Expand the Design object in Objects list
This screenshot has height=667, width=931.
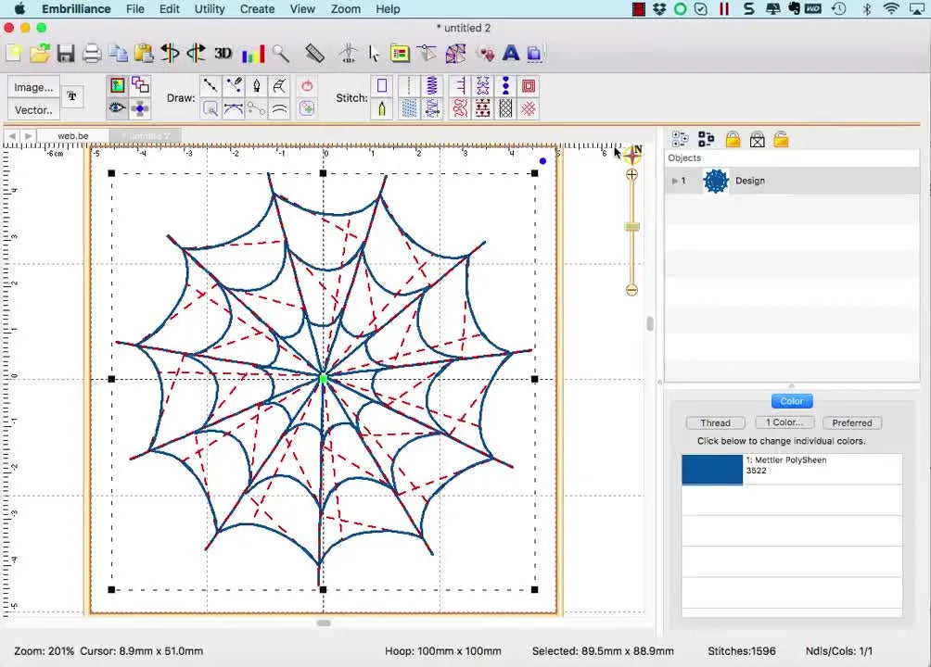point(673,181)
